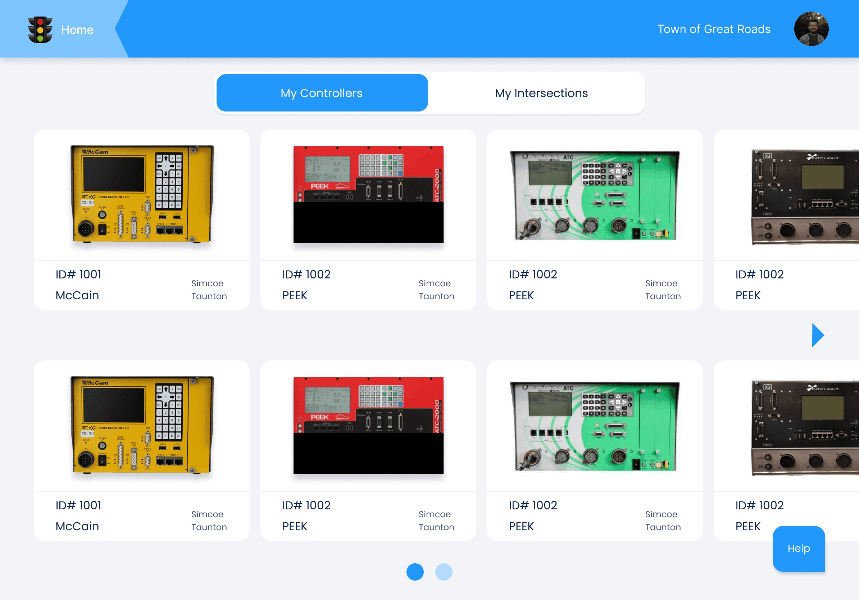This screenshot has height=600, width=859.
Task: Select the bottom row red PEEK controller image
Action: pyautogui.click(x=368, y=425)
